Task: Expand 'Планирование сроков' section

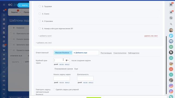Action: tap(64, 69)
